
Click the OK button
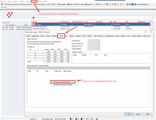coord(129,114)
